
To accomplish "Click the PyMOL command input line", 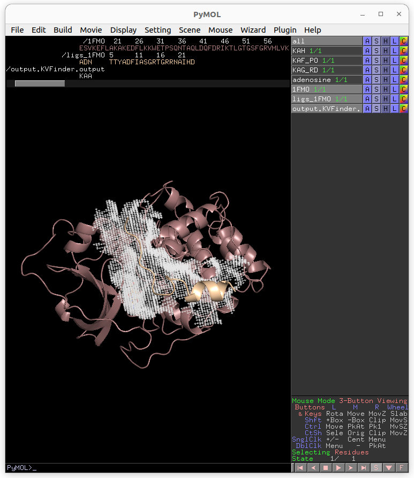I will tap(148, 468).
